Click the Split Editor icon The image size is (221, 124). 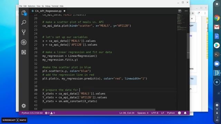[x=180, y=11]
